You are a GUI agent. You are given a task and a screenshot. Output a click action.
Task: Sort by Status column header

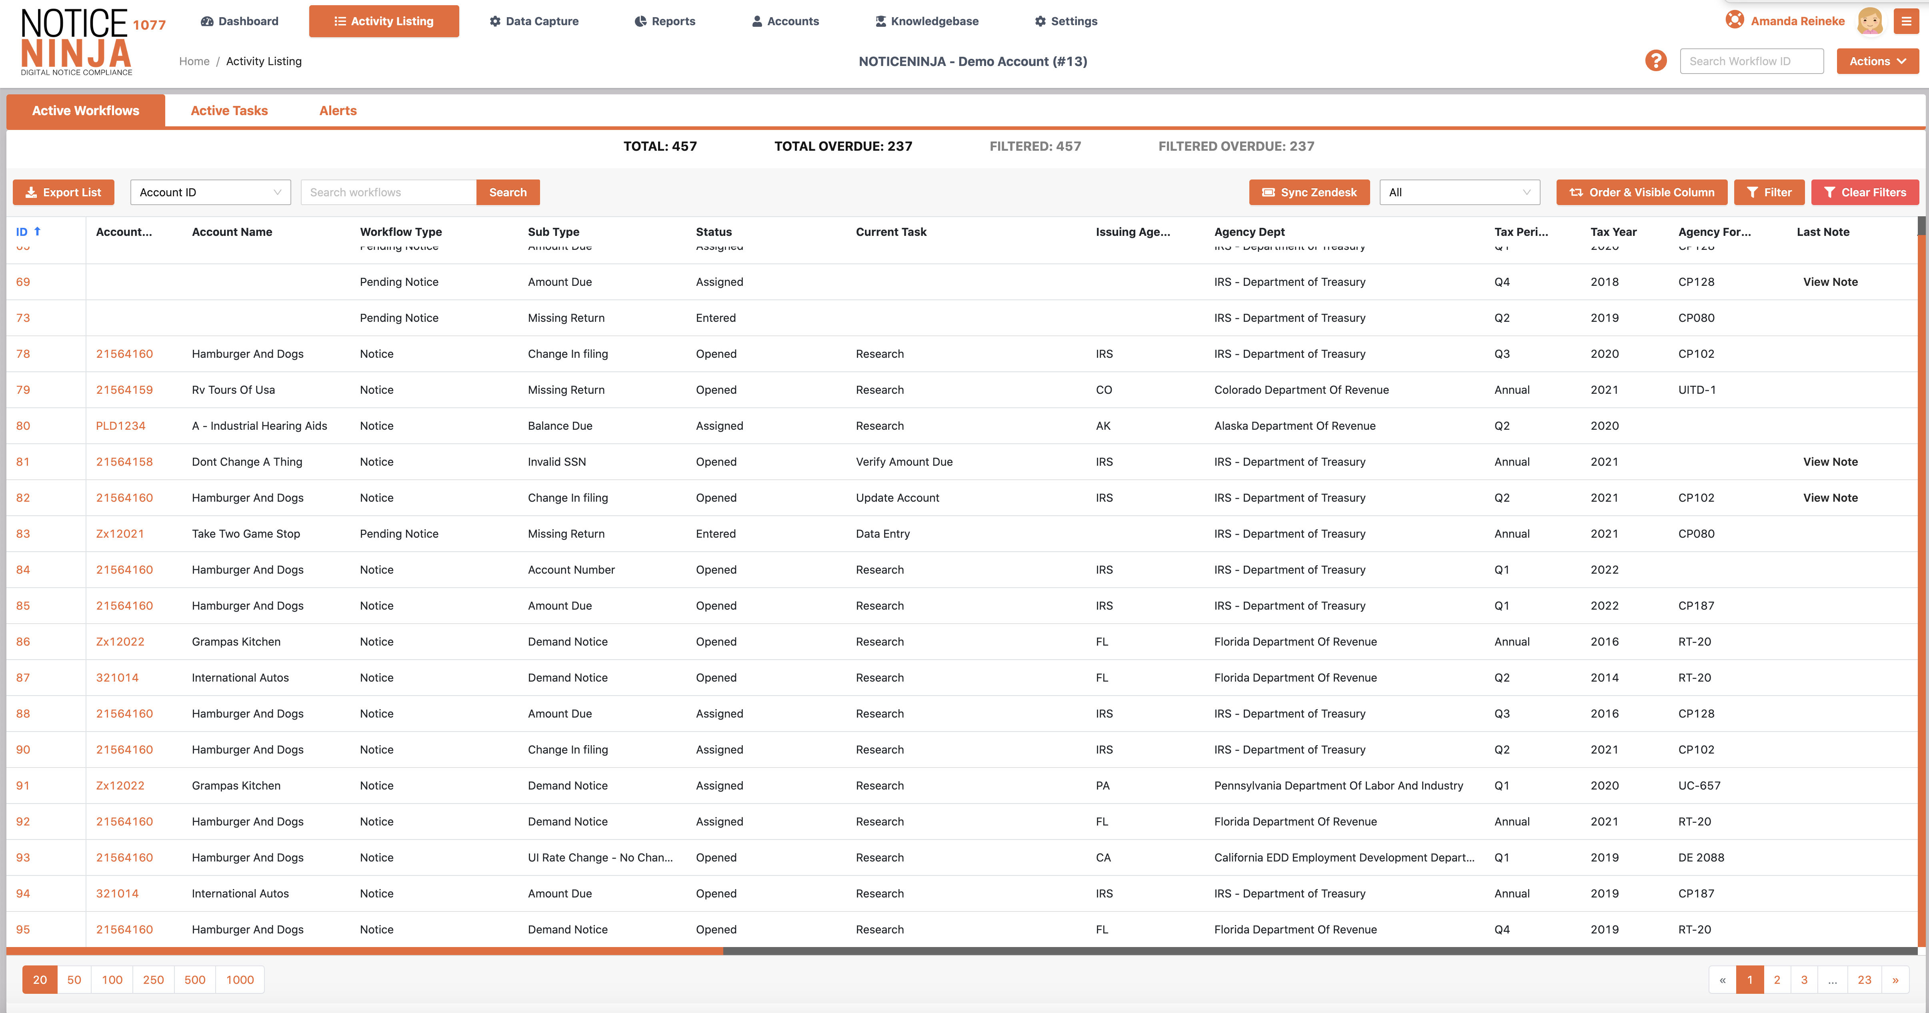(x=714, y=232)
